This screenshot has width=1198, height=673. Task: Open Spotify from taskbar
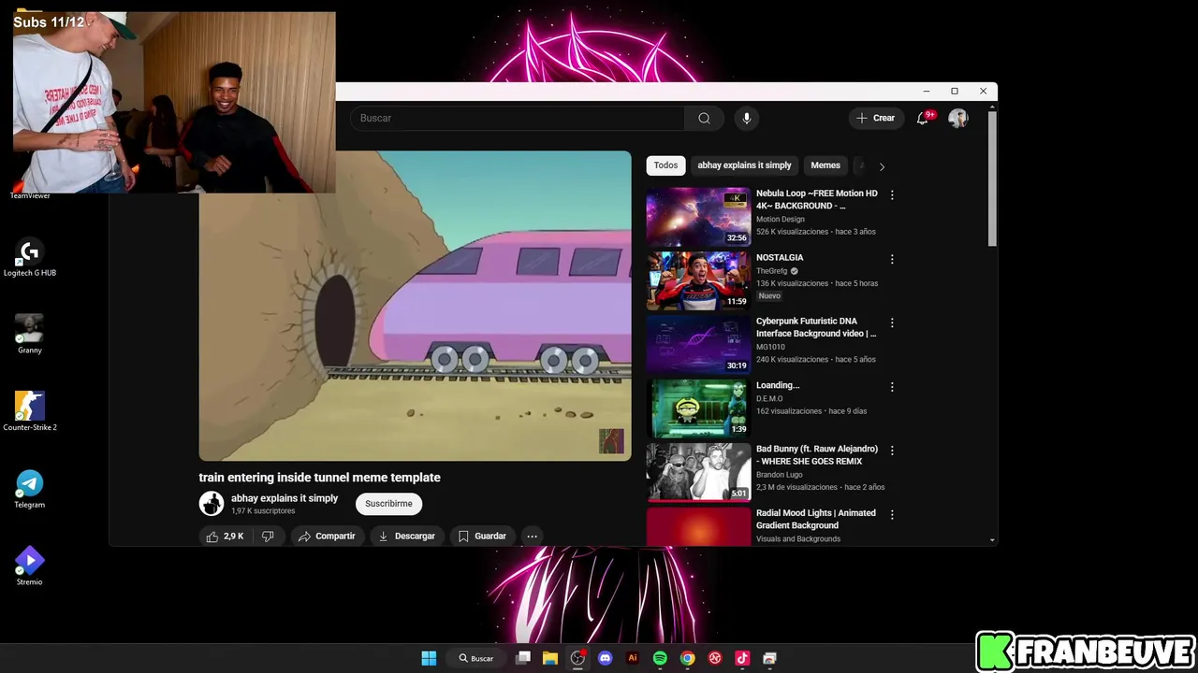point(660,658)
